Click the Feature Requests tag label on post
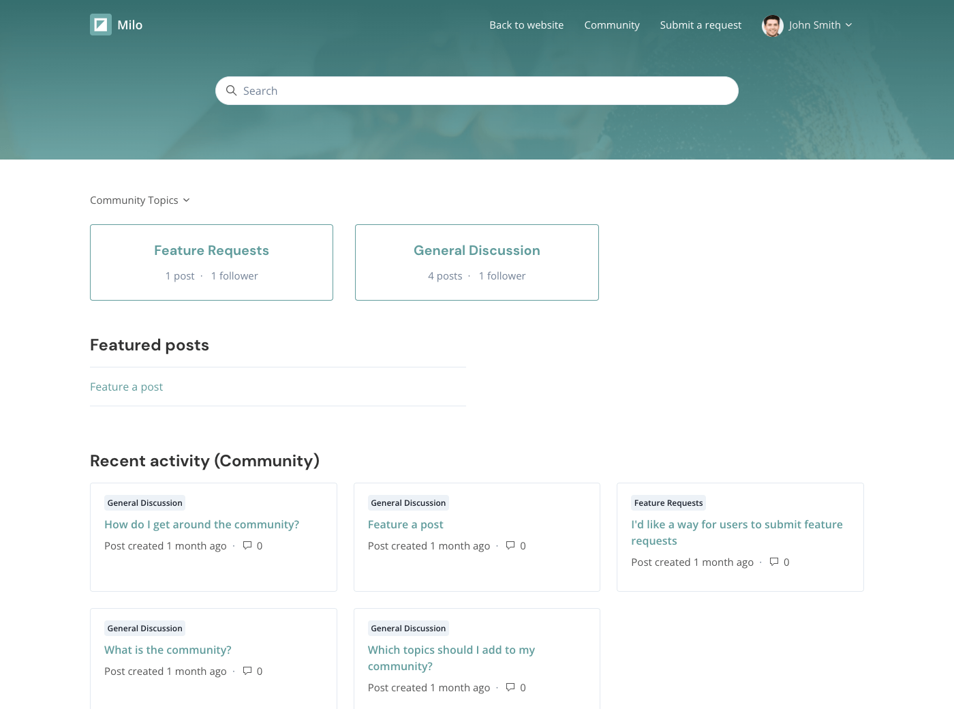954x709 pixels. [x=668, y=503]
